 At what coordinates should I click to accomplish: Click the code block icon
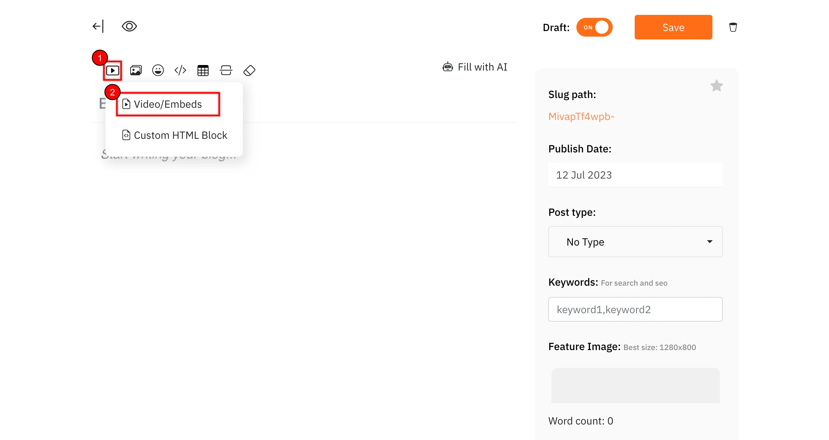point(180,70)
